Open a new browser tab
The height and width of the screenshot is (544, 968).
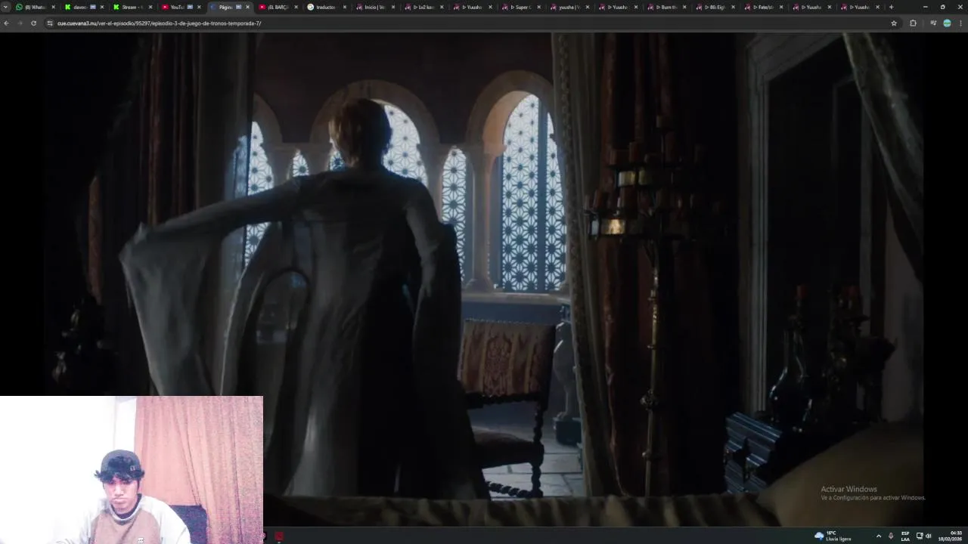click(891, 7)
